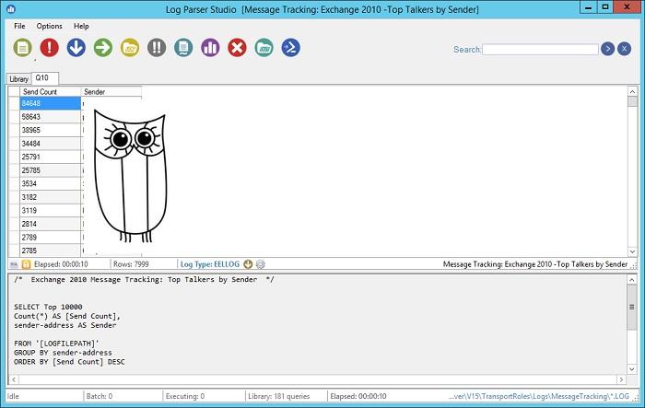Image resolution: width=645 pixels, height=408 pixels.
Task: Click the small icon left of the lock
Action: tap(14, 264)
